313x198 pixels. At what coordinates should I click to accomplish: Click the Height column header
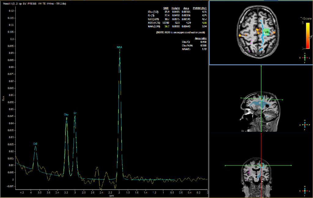click(x=175, y=8)
